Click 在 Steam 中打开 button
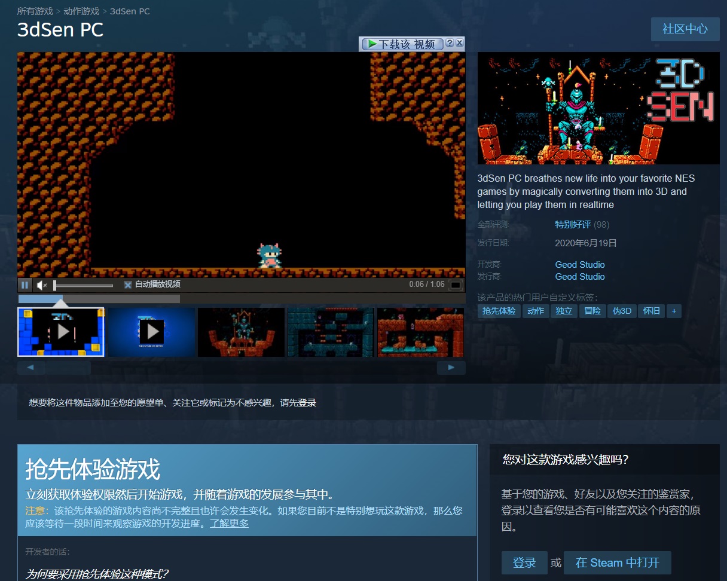The height and width of the screenshot is (581, 727). pyautogui.click(x=618, y=562)
